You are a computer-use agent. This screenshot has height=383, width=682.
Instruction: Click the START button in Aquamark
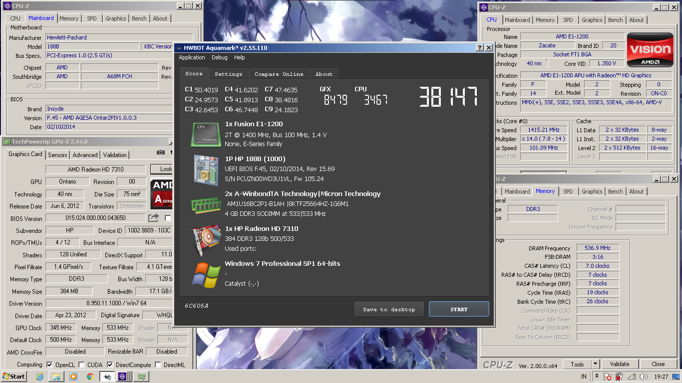[459, 309]
